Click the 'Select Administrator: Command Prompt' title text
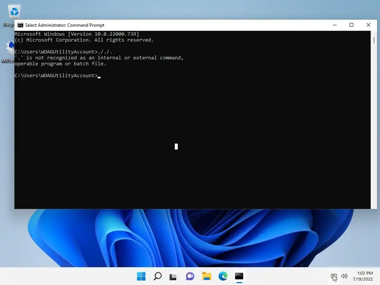 [x=65, y=25]
